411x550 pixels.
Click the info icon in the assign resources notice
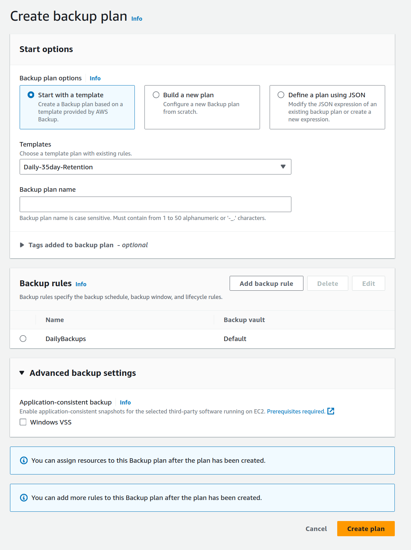click(x=24, y=460)
